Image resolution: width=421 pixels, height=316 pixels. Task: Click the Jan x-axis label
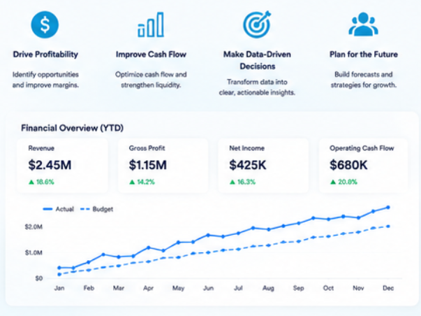tap(59, 288)
